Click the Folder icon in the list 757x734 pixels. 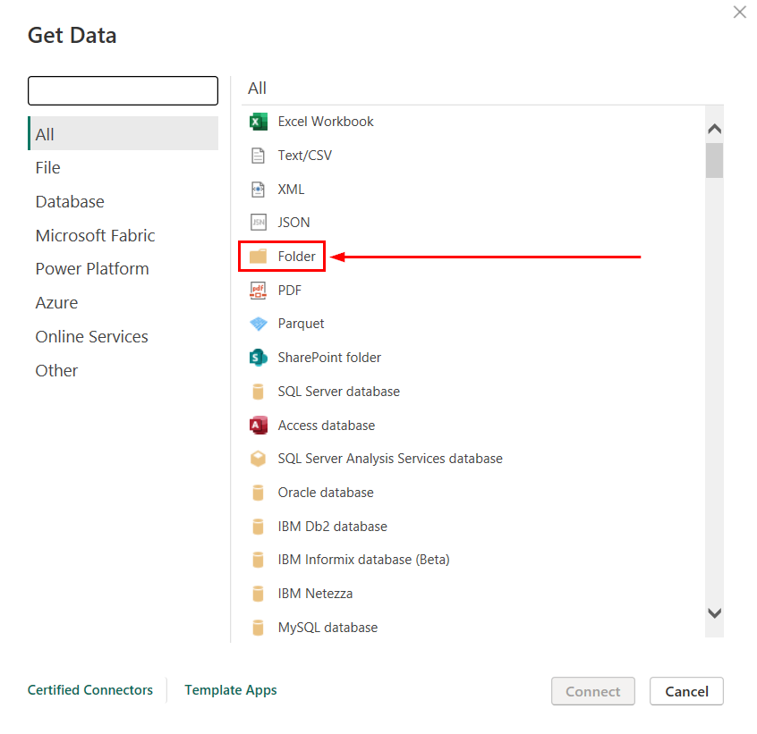point(259,257)
